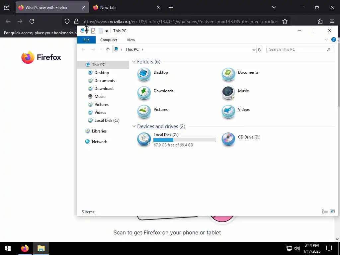Viewport: 340px width, 255px height.
Task: Open the List all tabs dropdown in Firefox
Action: (x=274, y=7)
